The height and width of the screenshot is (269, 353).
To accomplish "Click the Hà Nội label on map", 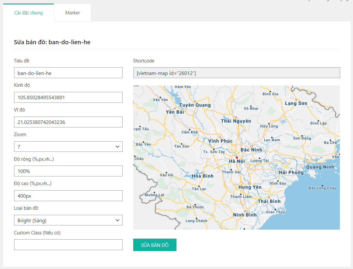I will coord(237,161).
